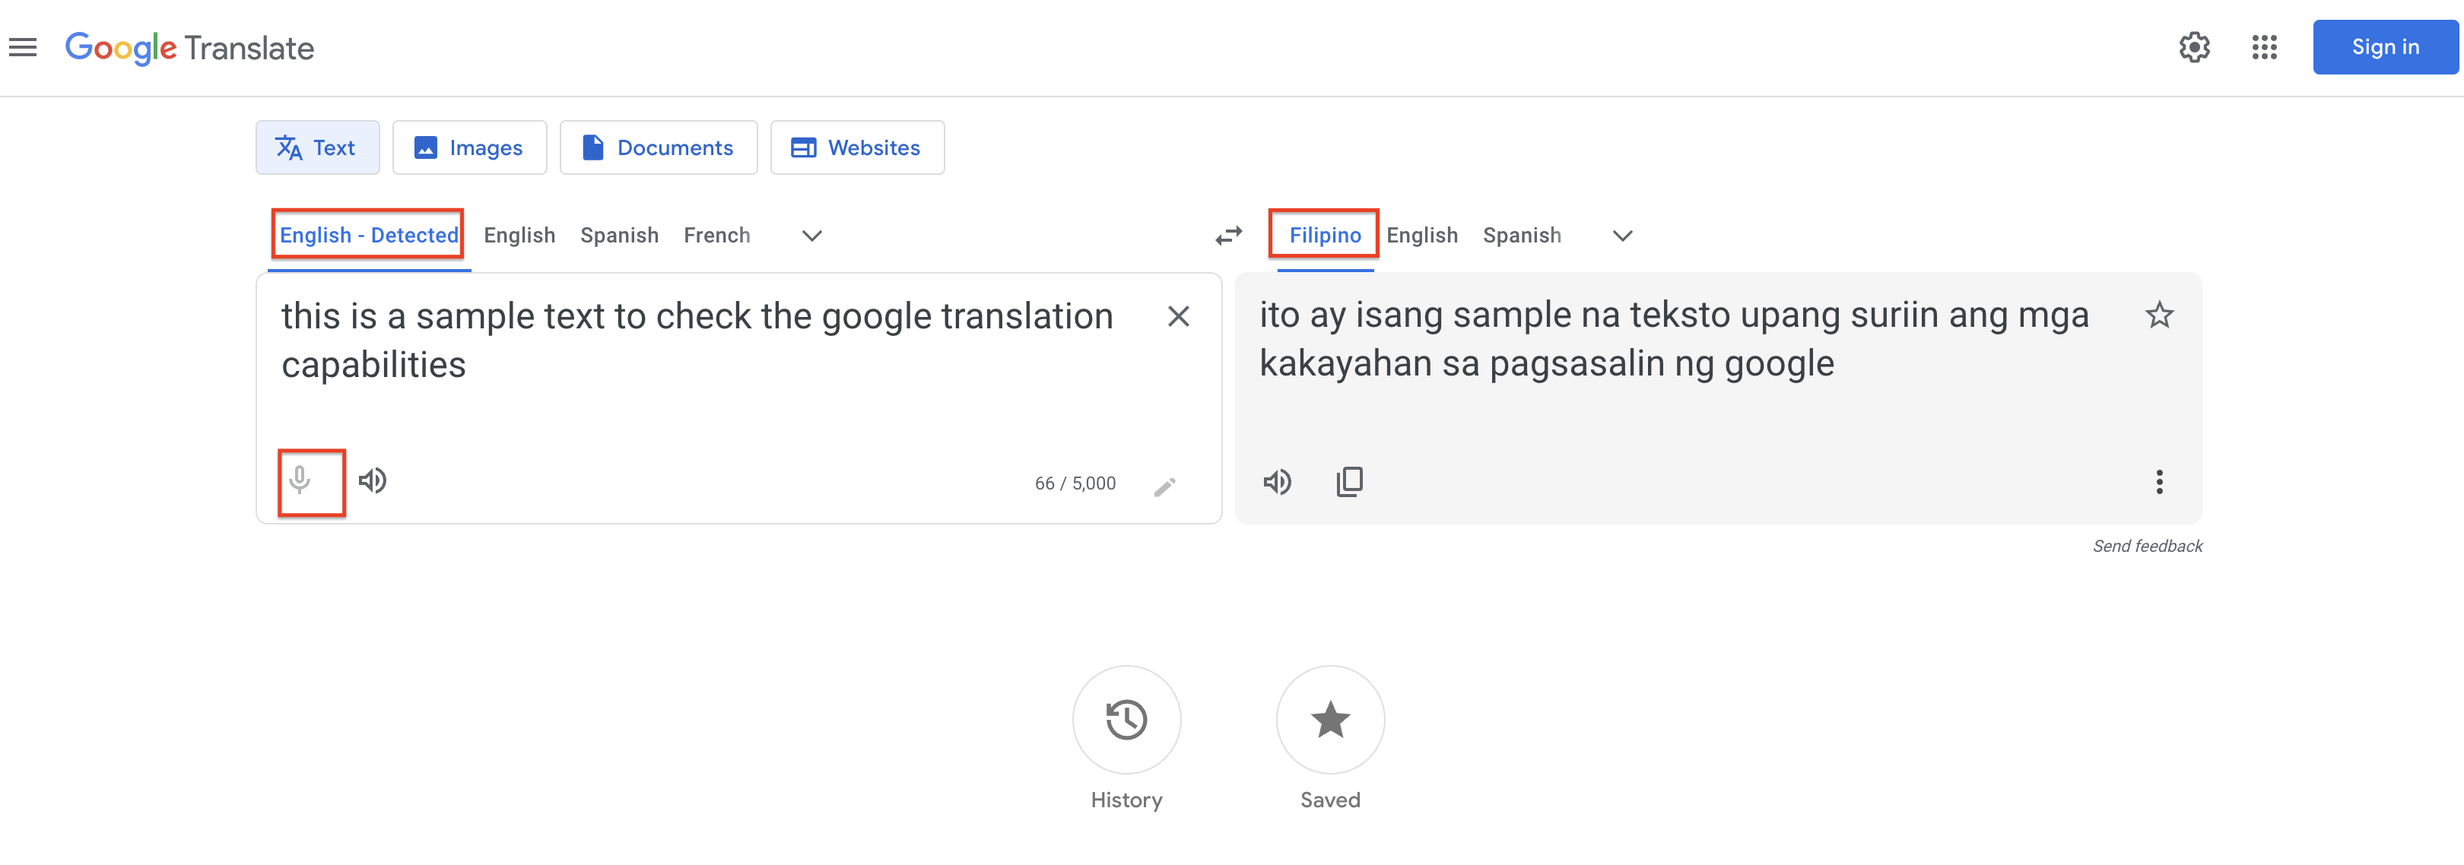Image resolution: width=2464 pixels, height=865 pixels.
Task: Open Google apps grid
Action: 2265,47
